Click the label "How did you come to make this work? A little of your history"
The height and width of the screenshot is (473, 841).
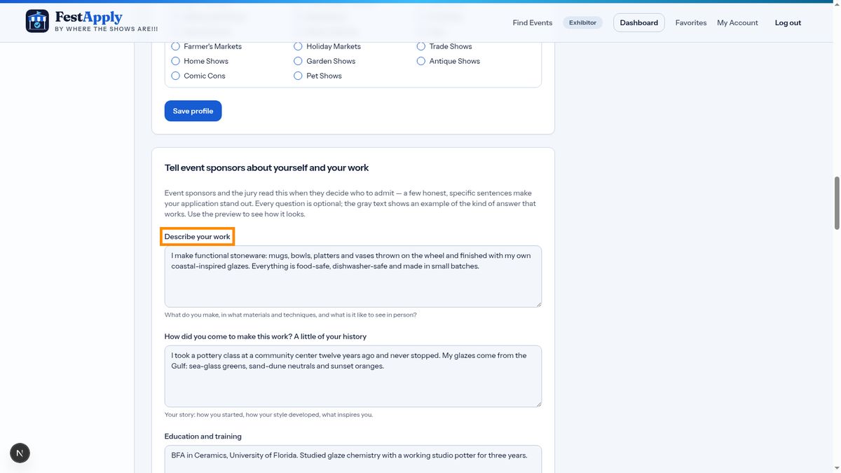(266, 336)
